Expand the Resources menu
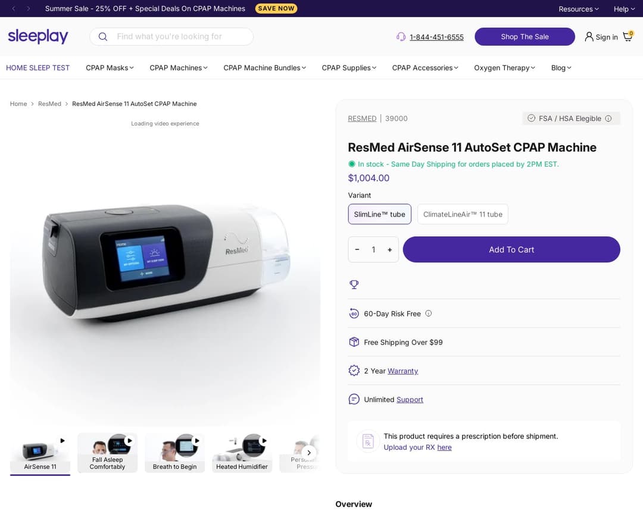This screenshot has width=643, height=514. 578,9
